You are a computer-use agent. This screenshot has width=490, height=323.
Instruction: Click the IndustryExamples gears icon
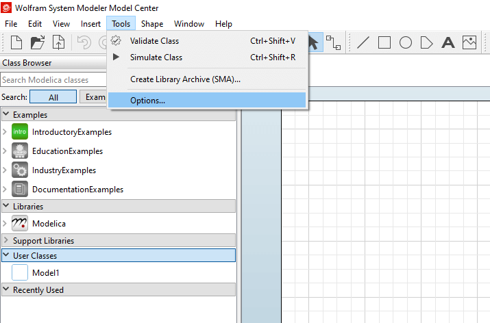(x=20, y=170)
